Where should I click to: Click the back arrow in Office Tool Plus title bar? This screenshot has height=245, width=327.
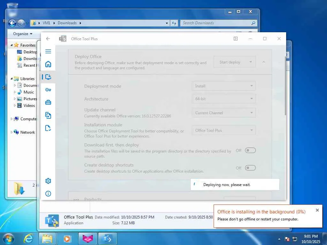tap(48, 39)
